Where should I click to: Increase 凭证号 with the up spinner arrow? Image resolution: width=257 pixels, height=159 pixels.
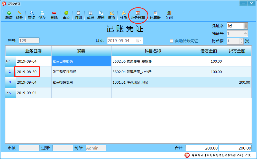coord(245,32)
